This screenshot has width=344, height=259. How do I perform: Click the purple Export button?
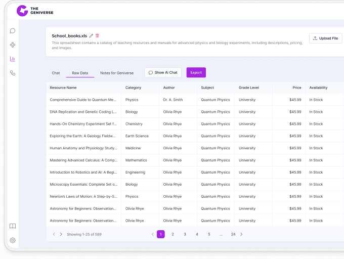[x=196, y=72]
